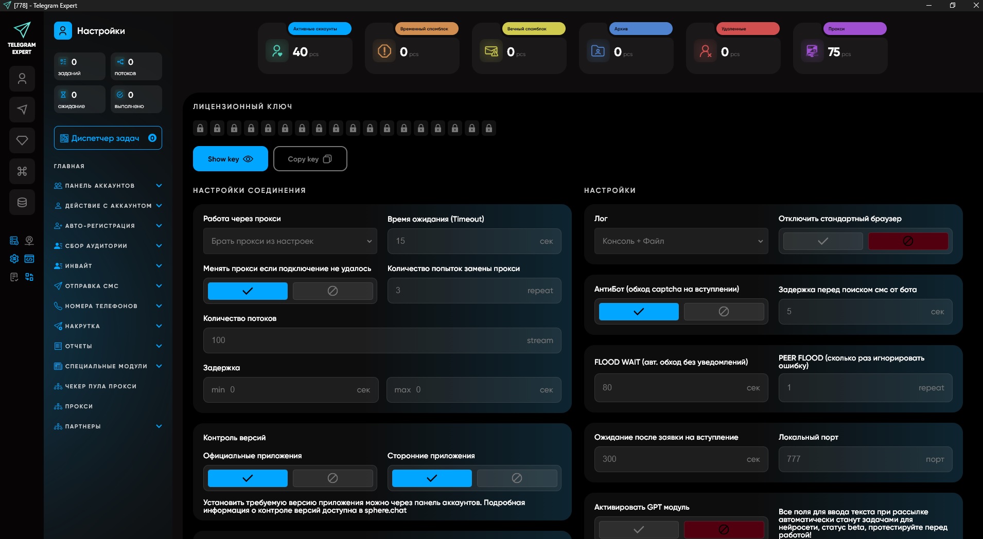Click the потоков counter icon
Viewport: 983px width, 539px height.
[x=120, y=62]
